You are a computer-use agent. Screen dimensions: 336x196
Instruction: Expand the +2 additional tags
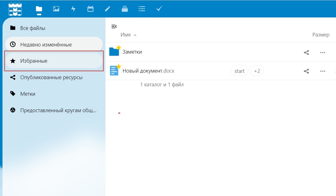pos(257,71)
